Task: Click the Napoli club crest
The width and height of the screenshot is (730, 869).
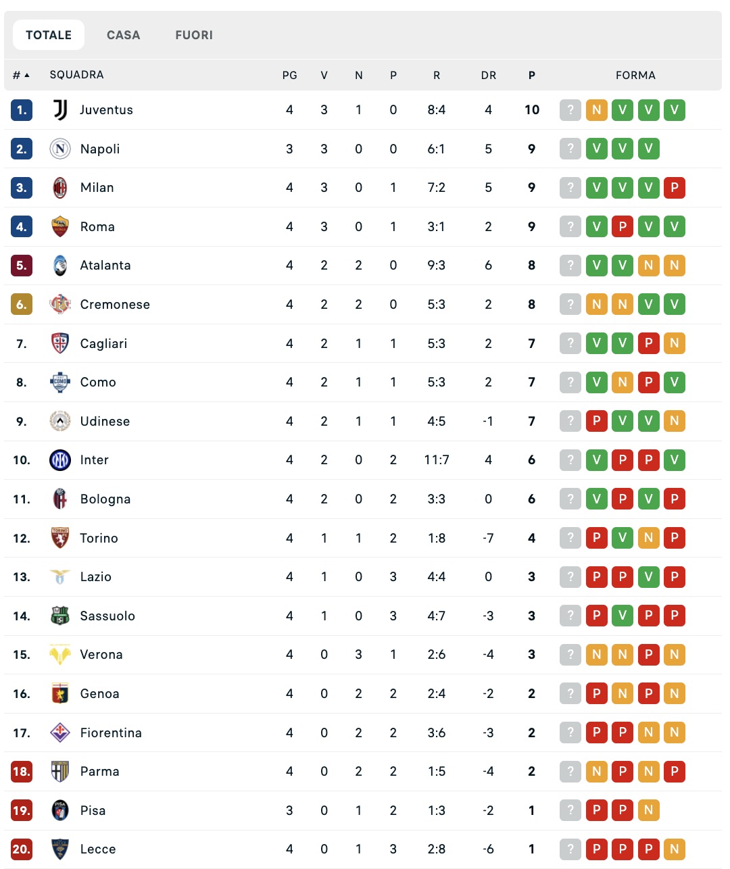Action: tap(60, 149)
